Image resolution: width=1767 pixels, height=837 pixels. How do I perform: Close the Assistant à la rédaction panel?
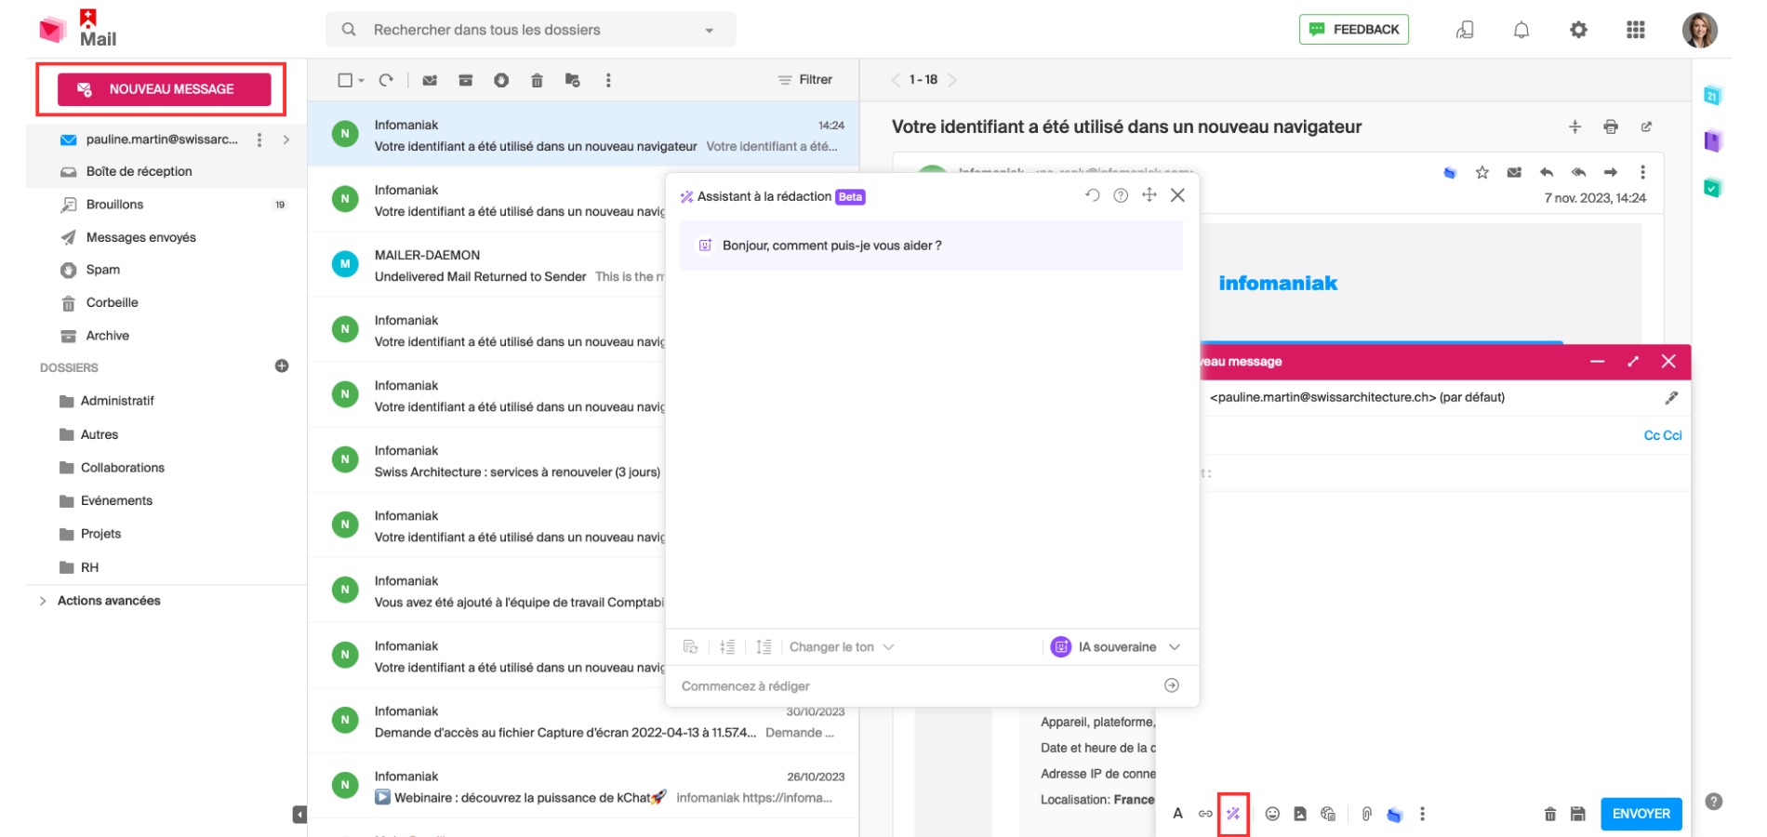1177,195
